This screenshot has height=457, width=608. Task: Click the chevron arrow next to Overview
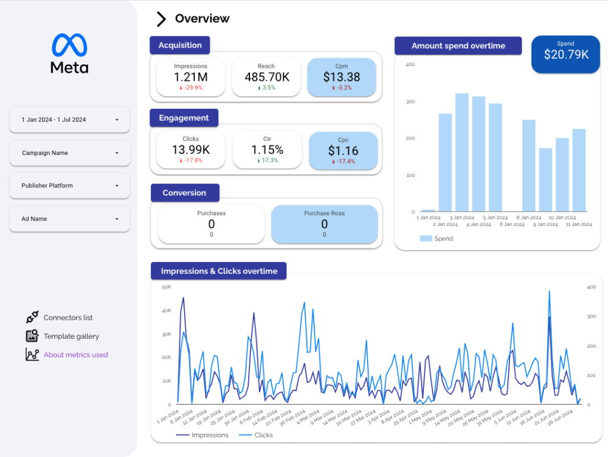[x=161, y=19]
